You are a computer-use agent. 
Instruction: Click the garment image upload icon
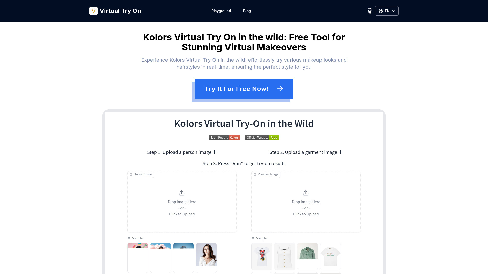tap(306, 193)
